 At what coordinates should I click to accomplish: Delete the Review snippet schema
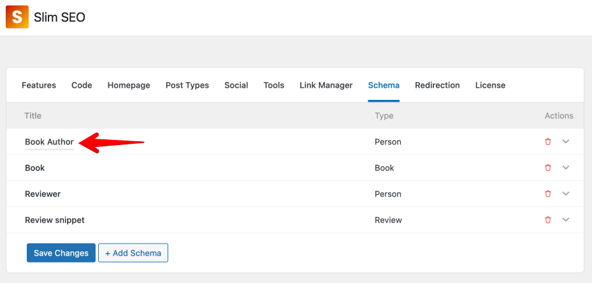548,219
